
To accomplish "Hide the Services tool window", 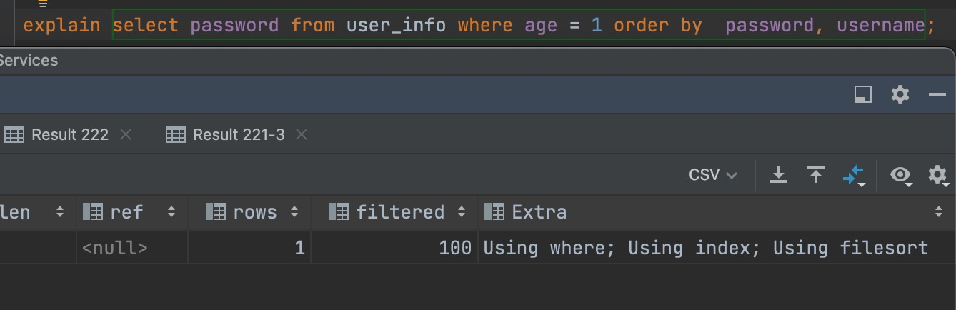I will [x=937, y=94].
